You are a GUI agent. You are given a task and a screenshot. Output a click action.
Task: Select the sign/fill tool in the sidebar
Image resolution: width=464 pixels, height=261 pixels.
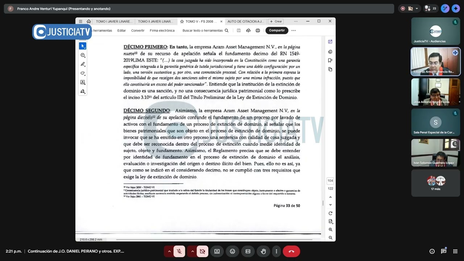pyautogui.click(x=83, y=91)
